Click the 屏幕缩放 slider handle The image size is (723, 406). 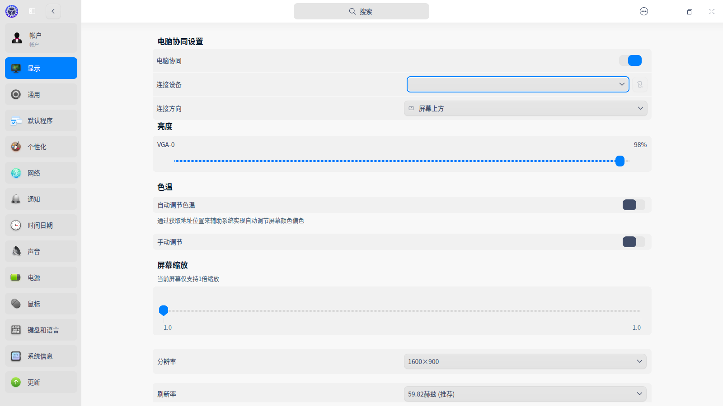(164, 310)
